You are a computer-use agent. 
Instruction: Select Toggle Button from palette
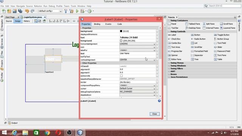point(222,35)
